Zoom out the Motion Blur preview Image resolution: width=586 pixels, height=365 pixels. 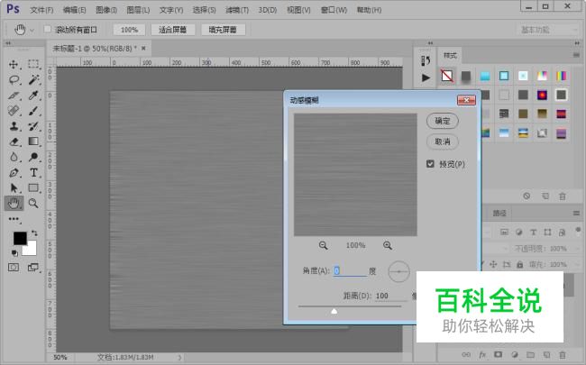coord(324,245)
